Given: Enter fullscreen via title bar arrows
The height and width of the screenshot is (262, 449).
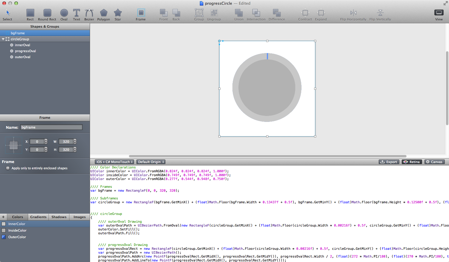Looking at the screenshot, I should tap(445, 3).
